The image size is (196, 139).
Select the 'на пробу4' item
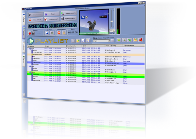coord(37,80)
